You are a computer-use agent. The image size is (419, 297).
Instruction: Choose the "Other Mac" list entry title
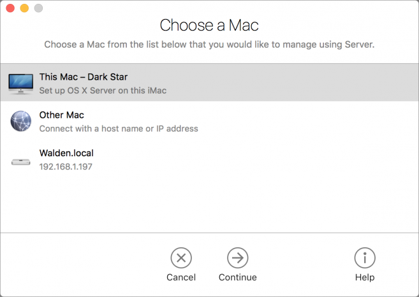tap(62, 115)
